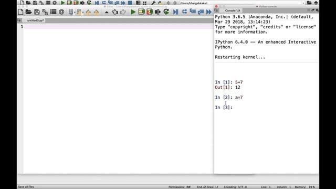This screenshot has height=189, width=336.
Task: Click grey interrupt-kernel square in console tab bar
Action: coord(309,10)
